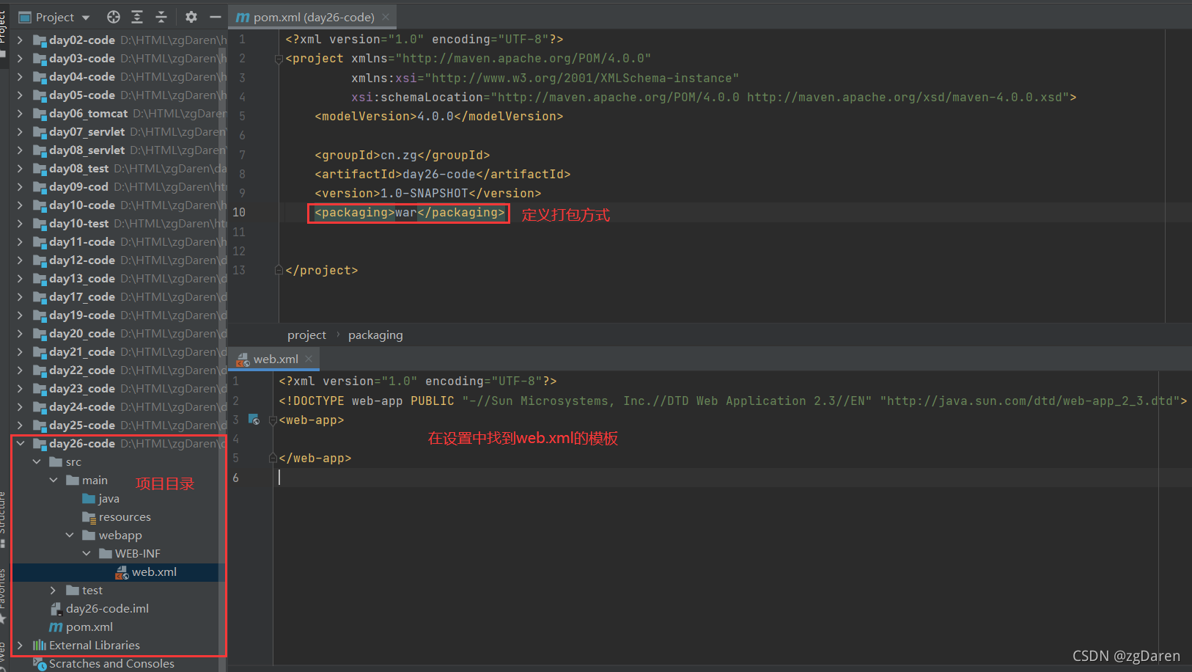Expand External Libraries node
The height and width of the screenshot is (672, 1192).
point(20,646)
